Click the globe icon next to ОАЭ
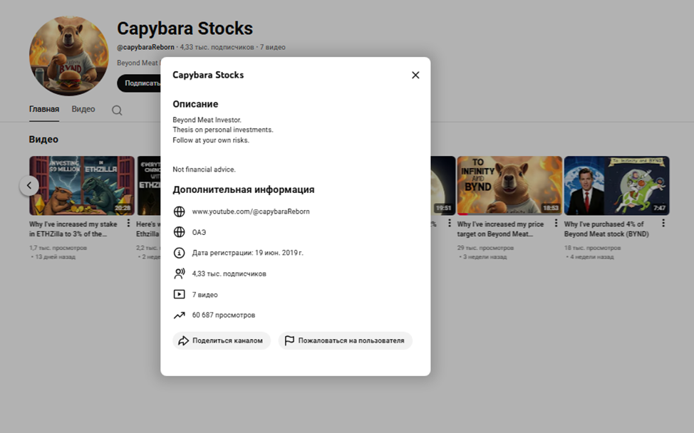 point(180,232)
